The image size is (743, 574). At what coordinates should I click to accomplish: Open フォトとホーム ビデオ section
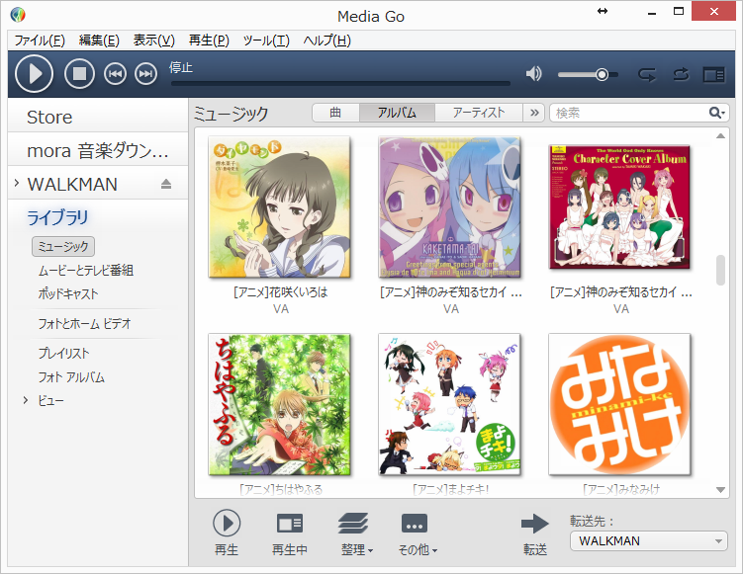coord(84,324)
